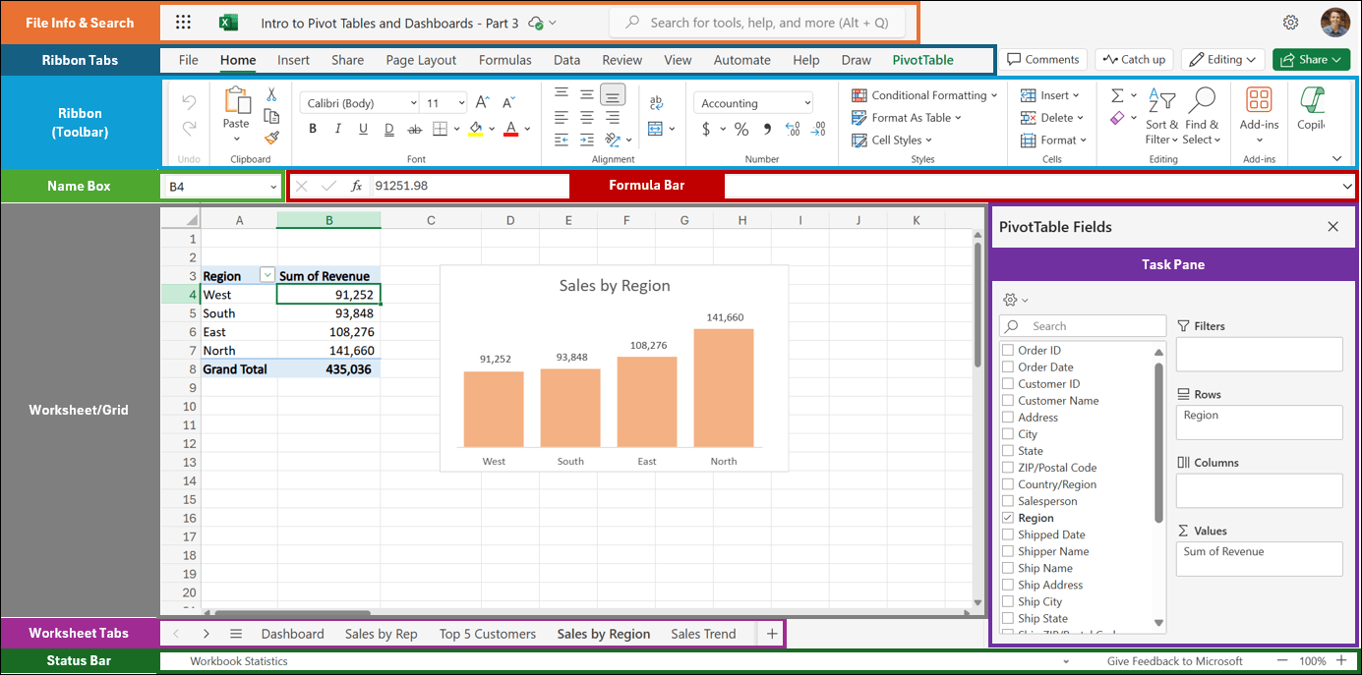Open the Sort & Filter tool
This screenshot has width=1362, height=675.
pyautogui.click(x=1160, y=116)
